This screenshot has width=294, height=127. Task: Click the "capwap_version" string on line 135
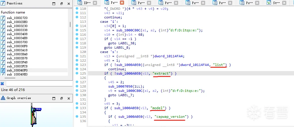pyautogui.click(x=170, y=117)
